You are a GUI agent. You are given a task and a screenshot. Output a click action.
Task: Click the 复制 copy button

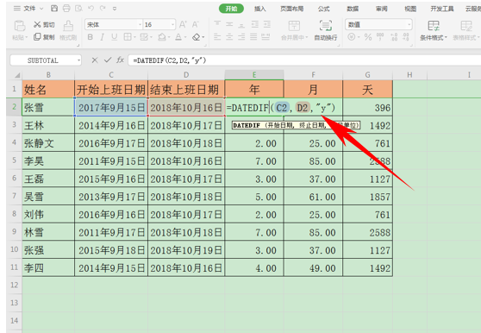tap(44, 37)
